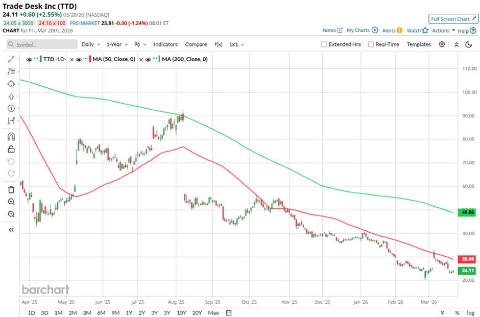Click the green MA 200 color bar
Image resolution: width=480 pixels, height=317 pixels.
coord(159,59)
